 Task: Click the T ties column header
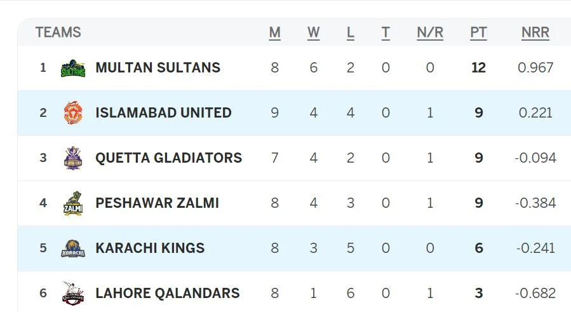pyautogui.click(x=386, y=32)
